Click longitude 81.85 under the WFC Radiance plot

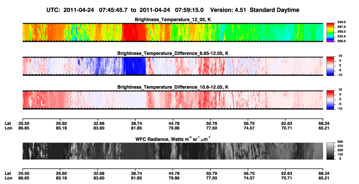coord(136,178)
